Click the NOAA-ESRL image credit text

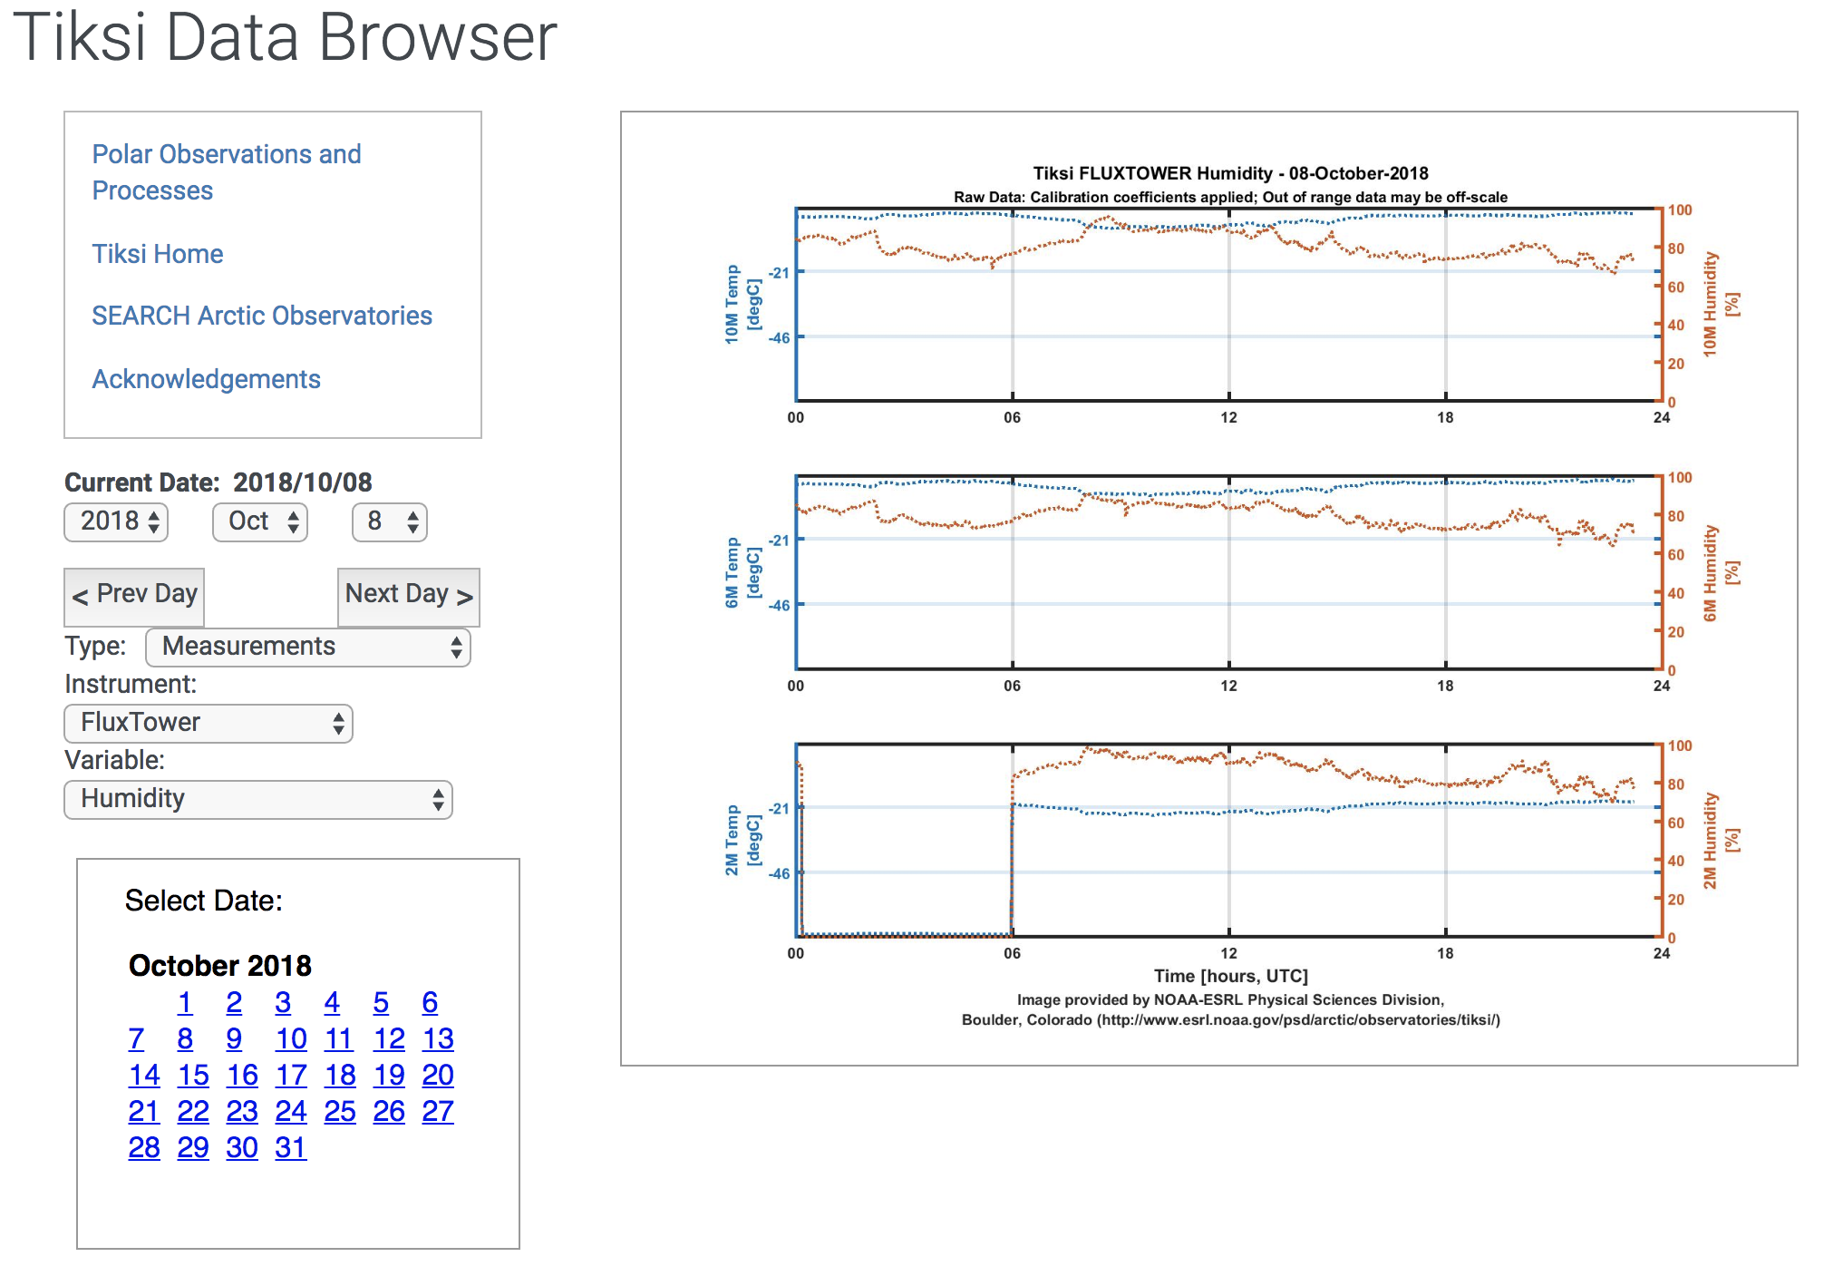point(1230,1009)
